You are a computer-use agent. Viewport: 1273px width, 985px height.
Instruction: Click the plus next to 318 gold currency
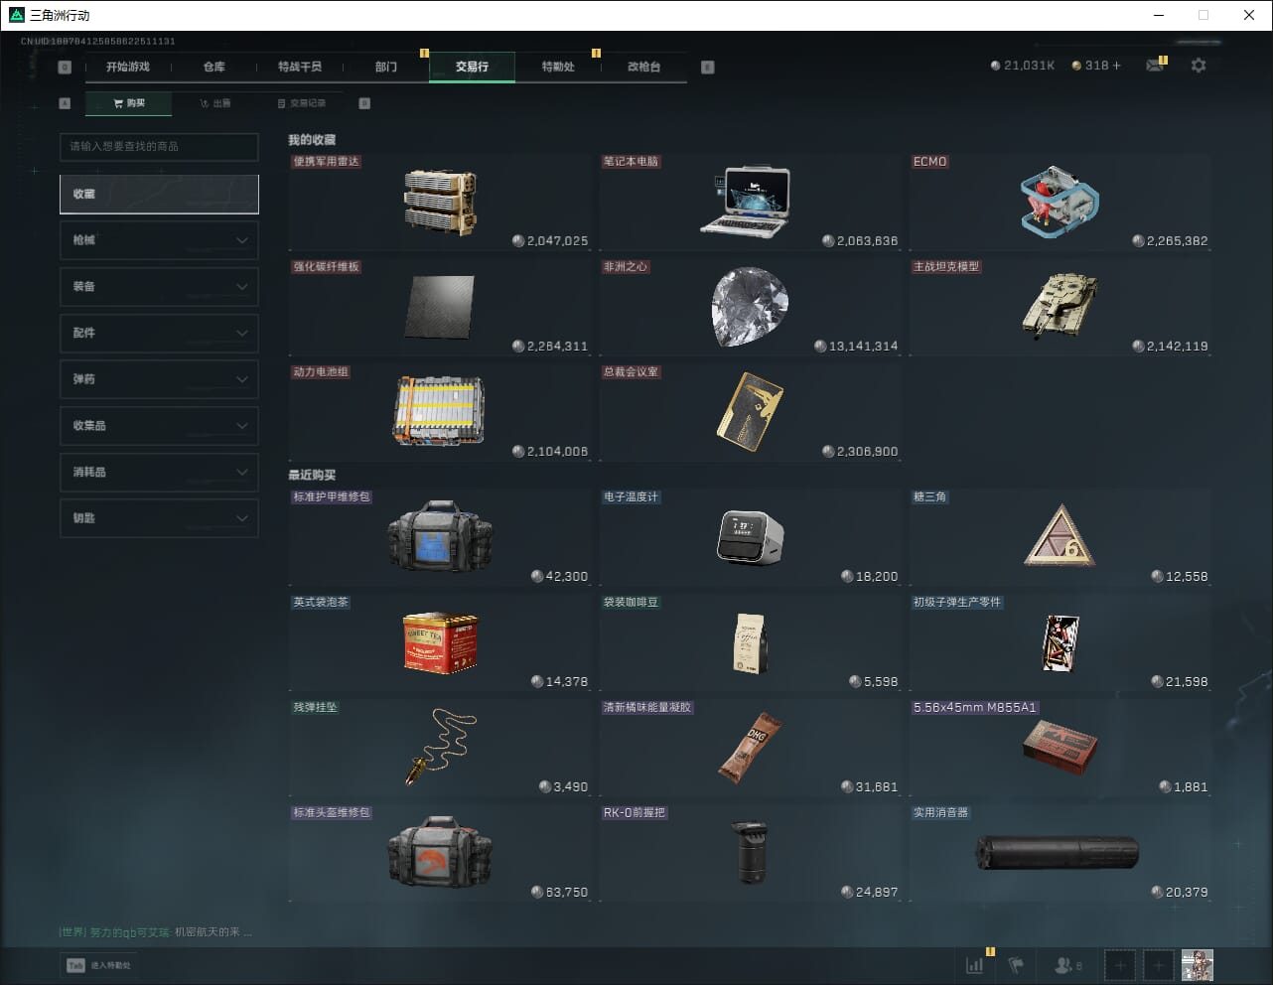coord(1116,66)
